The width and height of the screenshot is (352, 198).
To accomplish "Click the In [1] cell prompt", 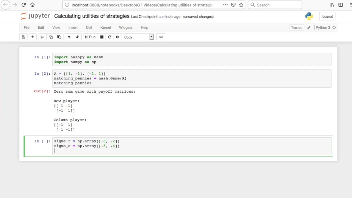I will 42,57.
